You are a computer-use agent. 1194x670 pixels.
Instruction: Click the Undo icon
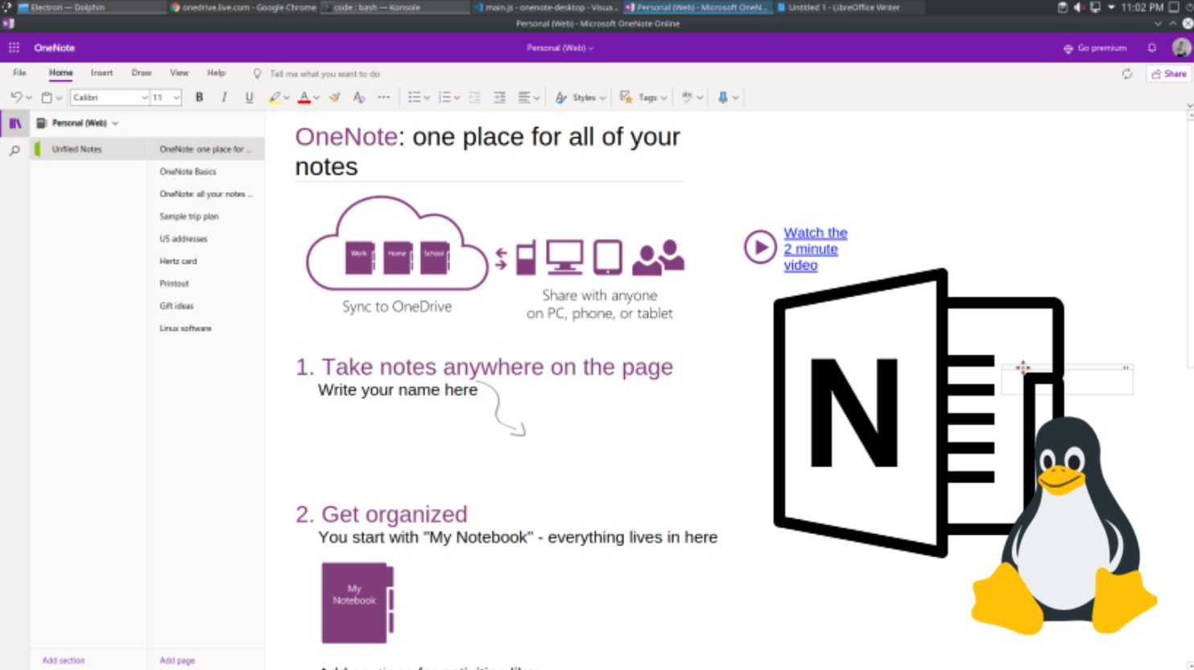coord(16,97)
